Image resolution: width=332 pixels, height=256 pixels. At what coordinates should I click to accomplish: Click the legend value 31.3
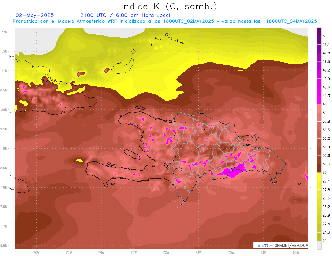[326, 164]
